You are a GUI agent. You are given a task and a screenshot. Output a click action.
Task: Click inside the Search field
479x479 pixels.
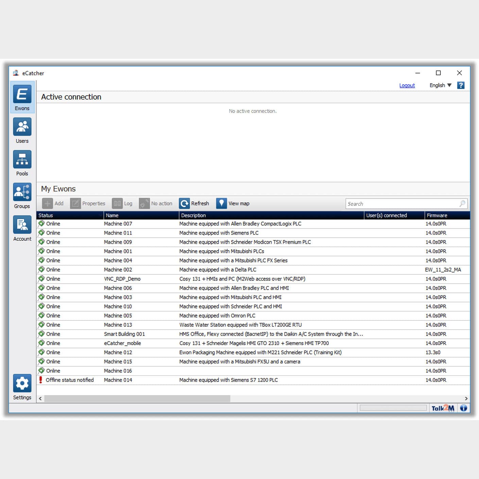point(401,204)
